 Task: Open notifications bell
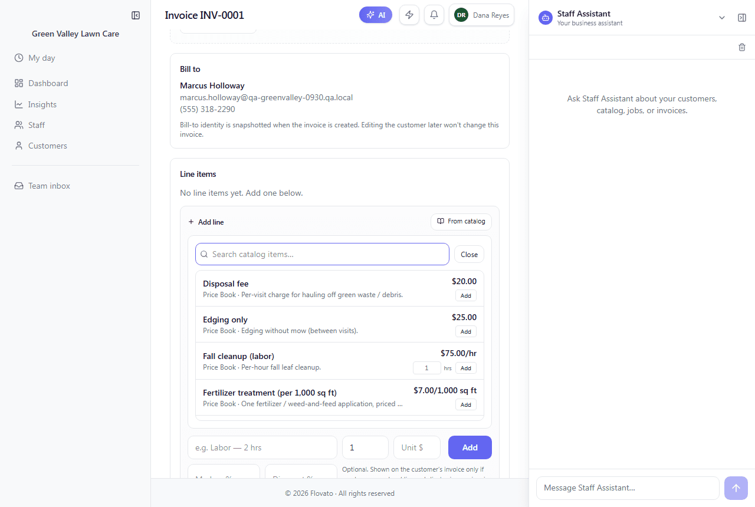tap(434, 15)
